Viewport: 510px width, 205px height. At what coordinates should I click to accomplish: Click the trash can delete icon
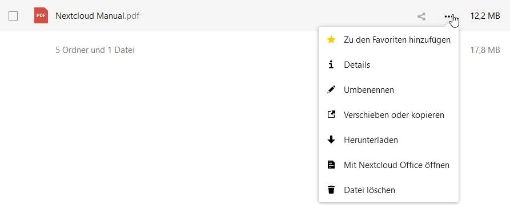click(331, 190)
